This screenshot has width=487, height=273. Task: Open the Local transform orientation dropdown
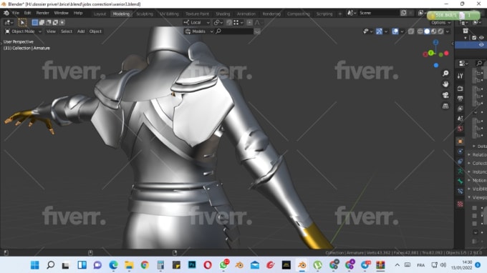tap(197, 22)
